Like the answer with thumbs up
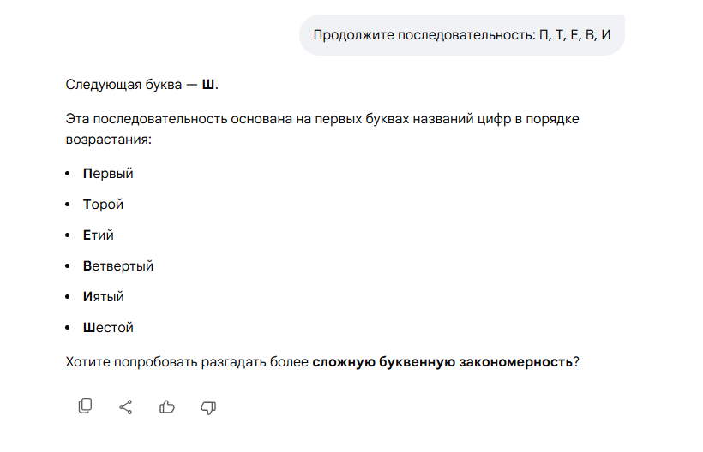703x452 pixels. pyautogui.click(x=167, y=407)
